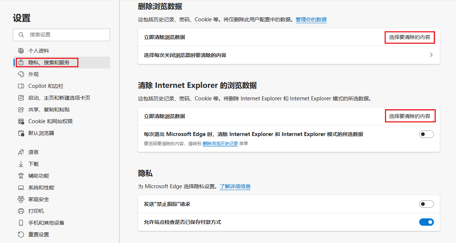Click first 选择要清除的内容 button

[409, 37]
